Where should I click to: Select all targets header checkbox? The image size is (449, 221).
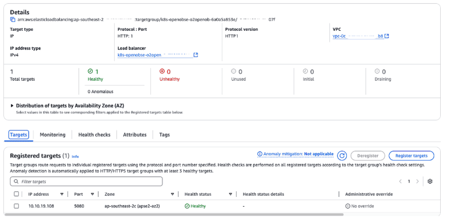(x=16, y=194)
